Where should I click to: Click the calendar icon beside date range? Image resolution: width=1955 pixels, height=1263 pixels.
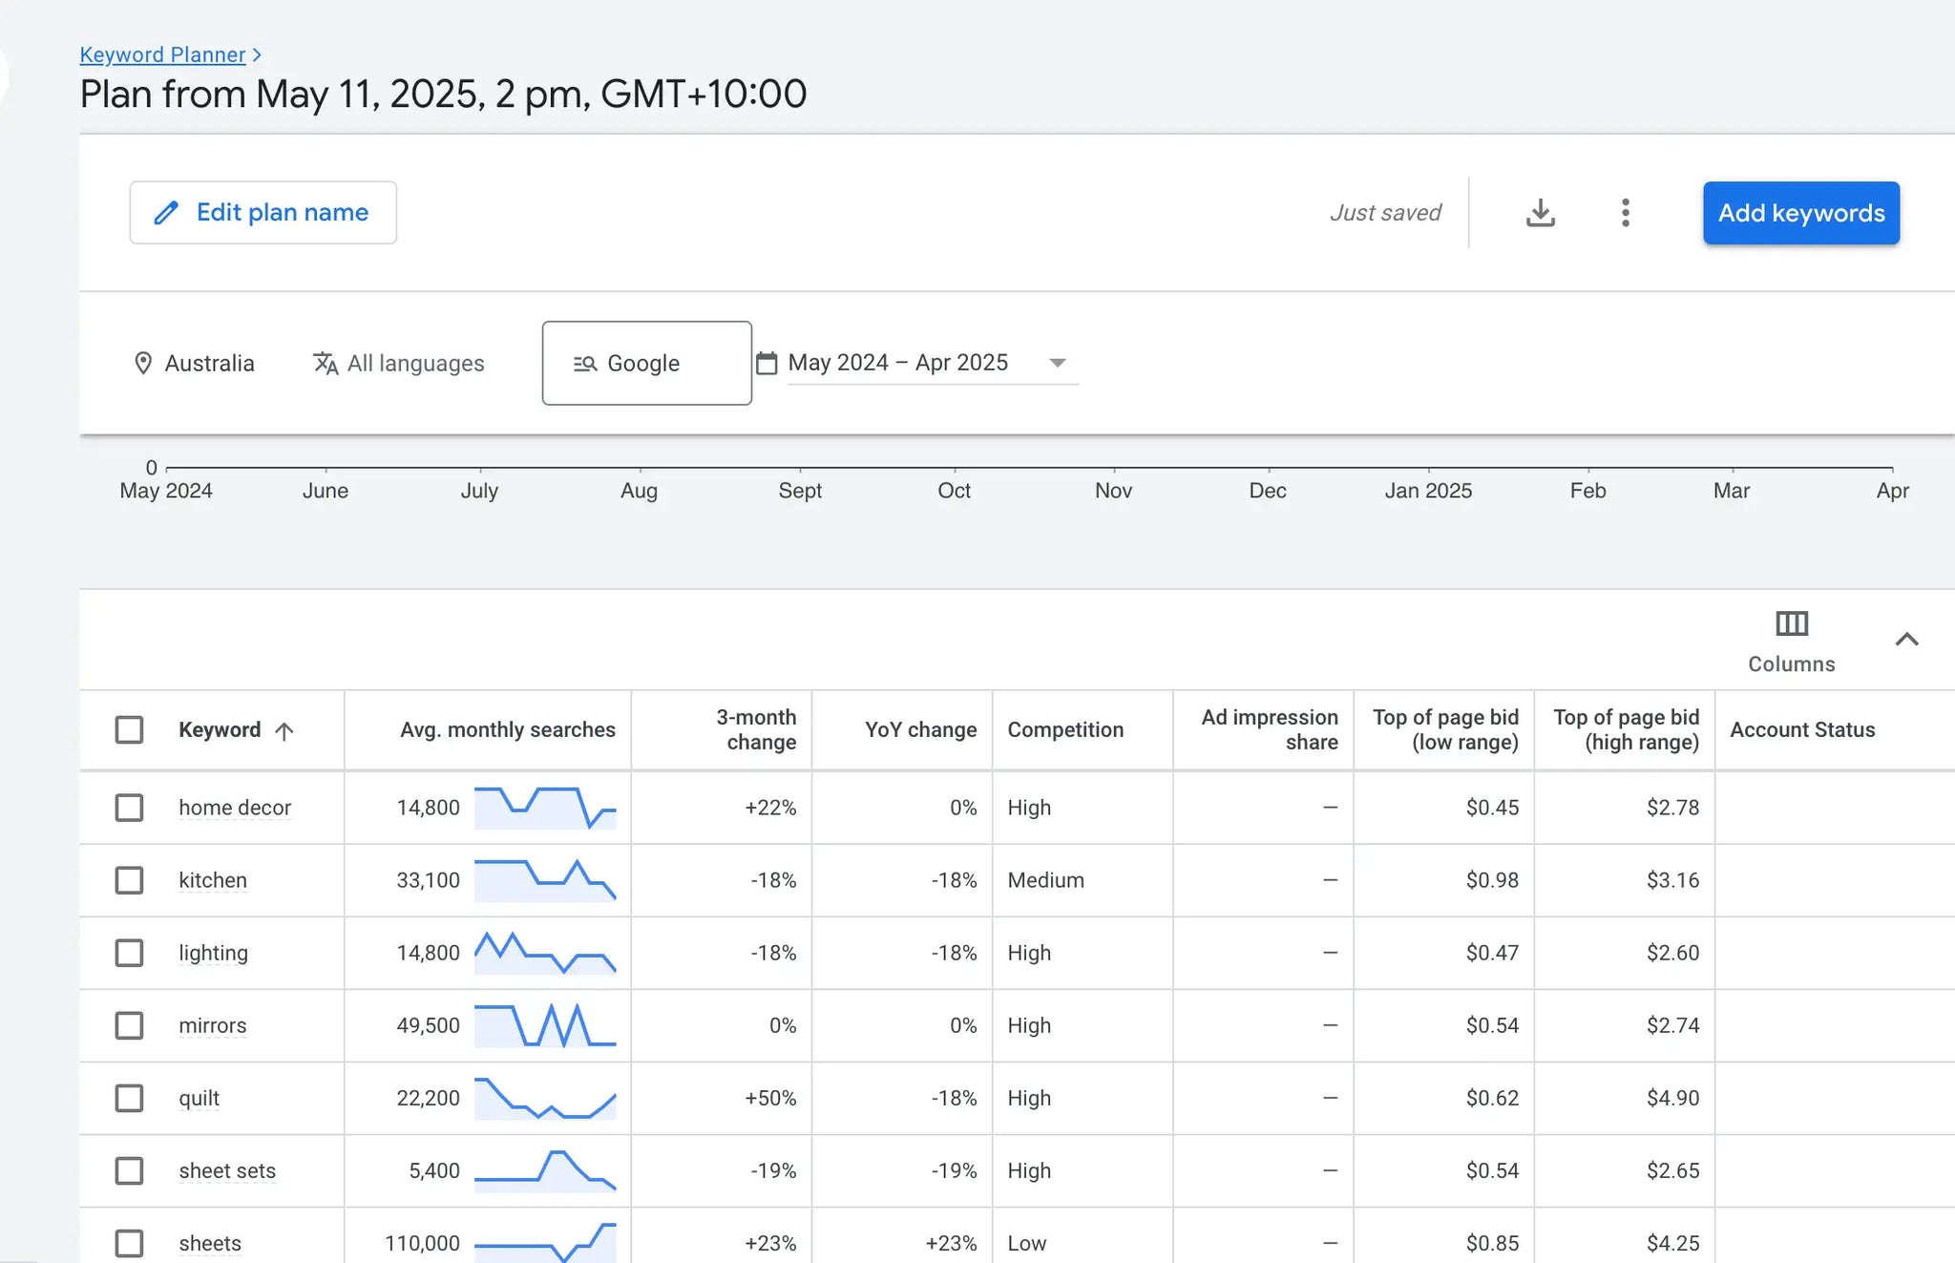[x=767, y=364]
